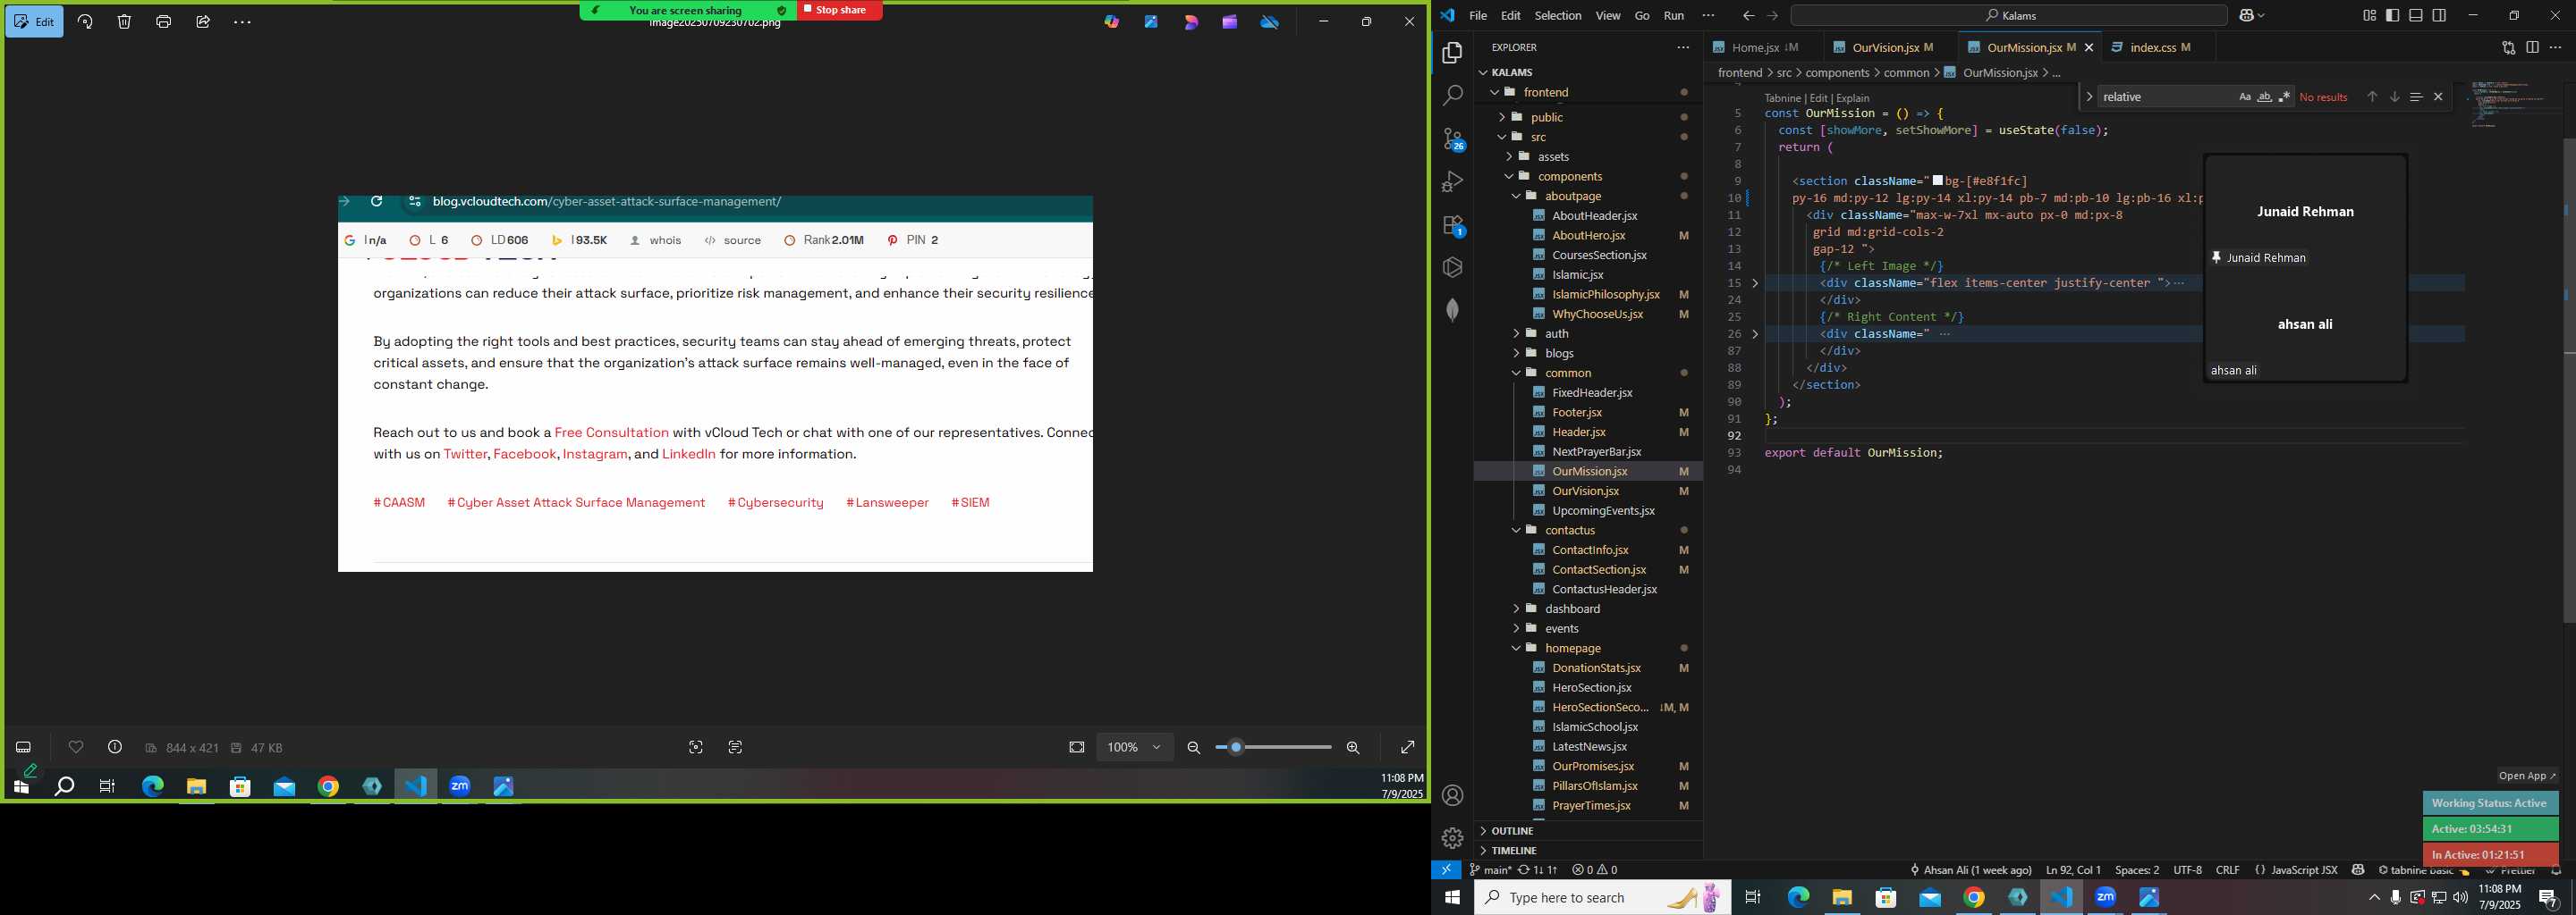Open Zoom app in Windows taskbar

coord(2106,898)
